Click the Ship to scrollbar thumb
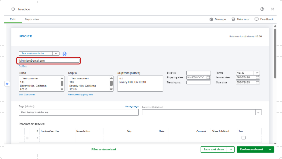The height and width of the screenshot is (159, 282). [x=111, y=83]
